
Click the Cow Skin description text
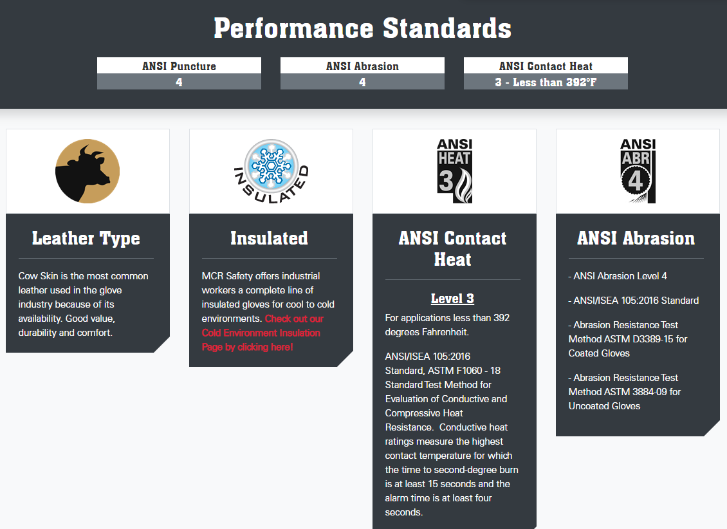click(x=83, y=304)
